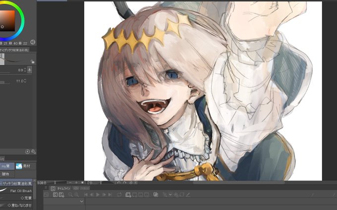Switch to the 素材 brush group tab
The width and height of the screenshot is (337, 210).
[25, 166]
